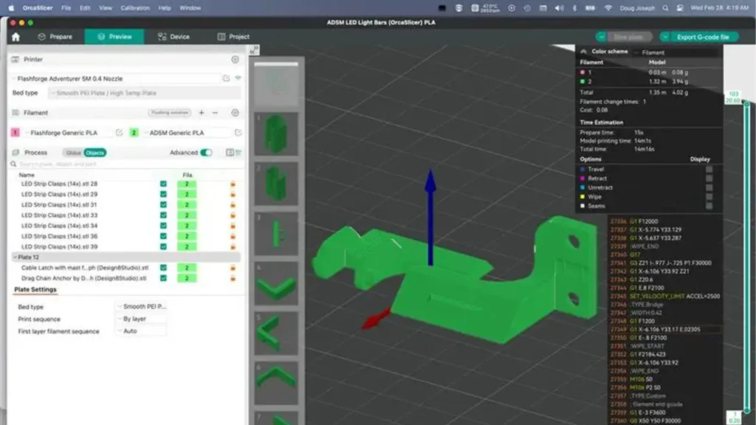
Task: Switch to the Device tab
Action: (174, 37)
